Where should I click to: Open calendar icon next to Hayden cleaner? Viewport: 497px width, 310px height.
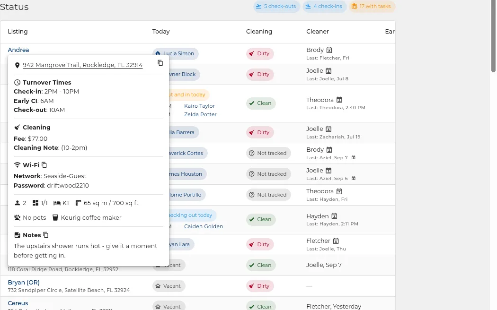click(334, 216)
